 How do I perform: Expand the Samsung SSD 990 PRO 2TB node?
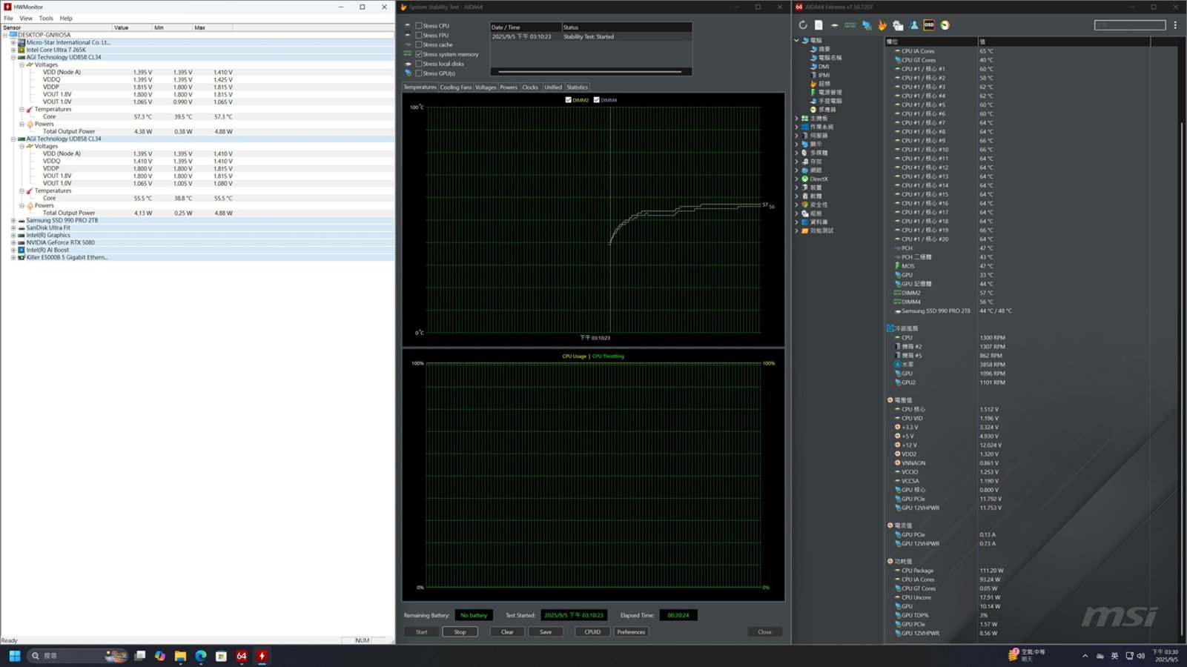pyautogui.click(x=13, y=220)
